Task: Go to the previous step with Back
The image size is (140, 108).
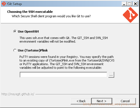Action: [x=81, y=101]
